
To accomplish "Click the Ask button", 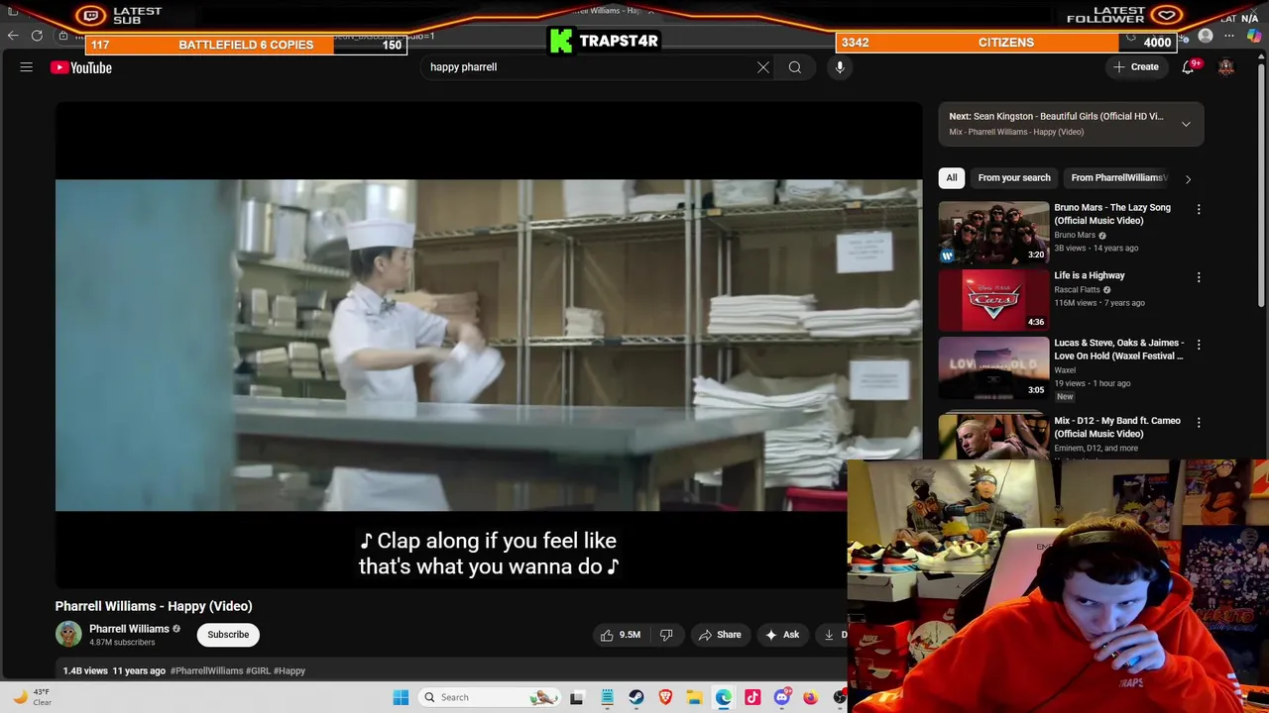I will point(781,635).
